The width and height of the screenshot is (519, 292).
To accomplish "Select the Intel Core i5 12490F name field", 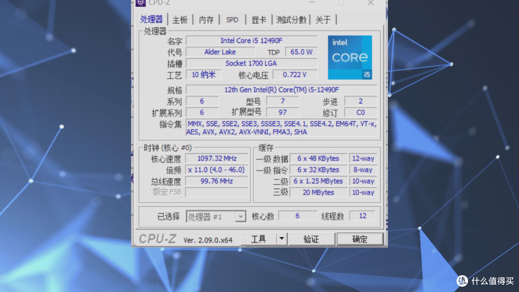I will coord(252,40).
